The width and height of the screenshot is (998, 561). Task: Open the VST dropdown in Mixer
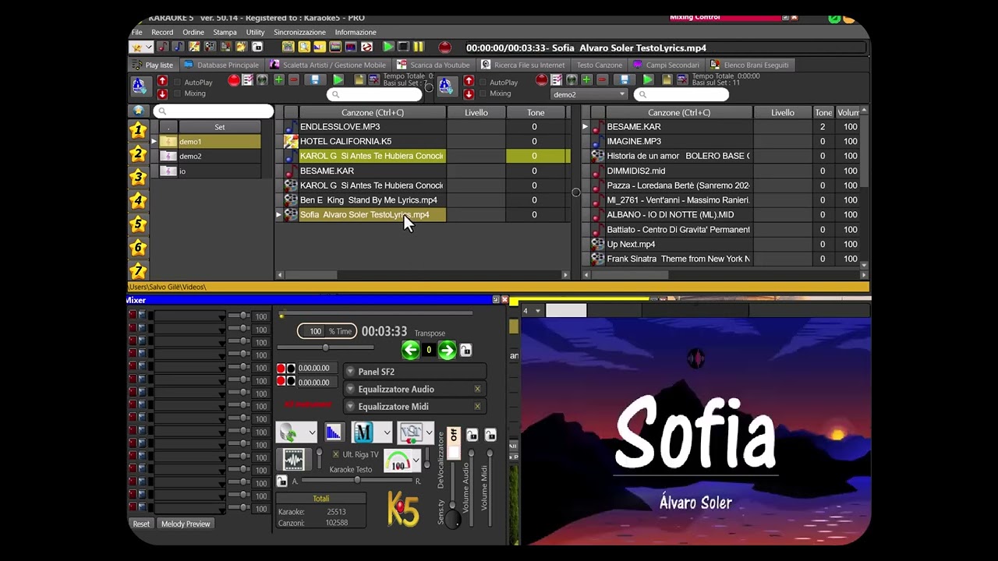click(x=429, y=432)
